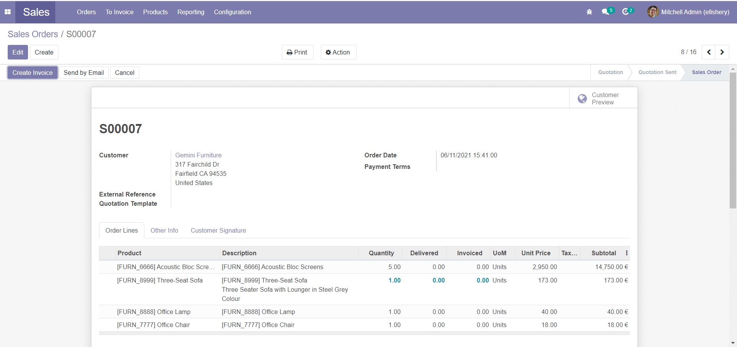Open optional columns via the three-dot icon
Viewport: 737px width, 347px height.
pyautogui.click(x=626, y=253)
